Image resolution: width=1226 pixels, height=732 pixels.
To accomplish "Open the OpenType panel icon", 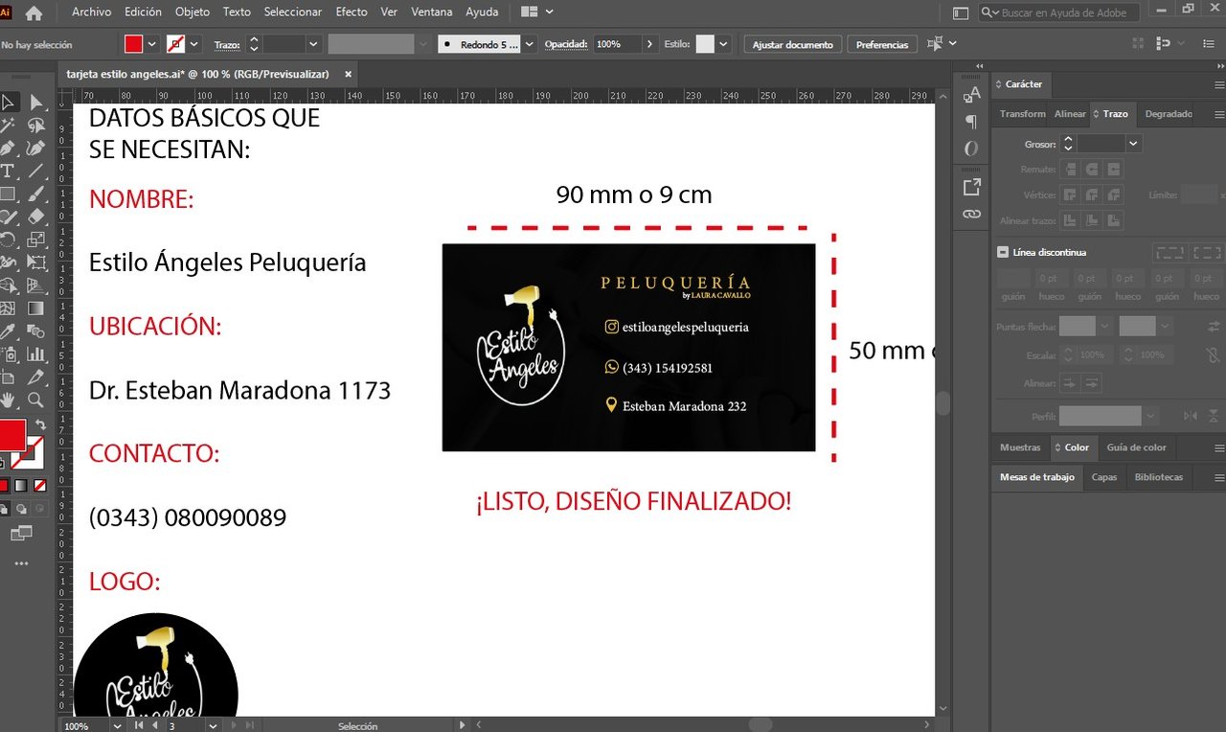I will tap(971, 149).
